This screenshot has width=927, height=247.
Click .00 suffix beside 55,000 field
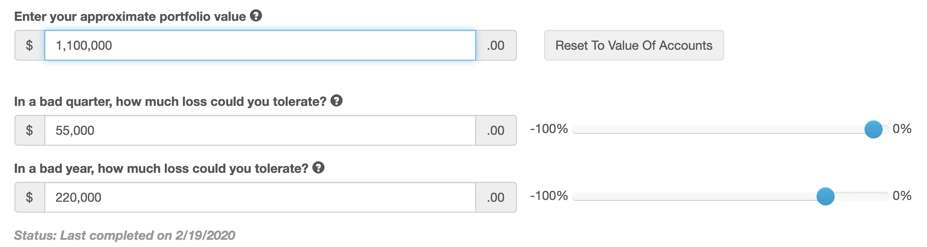[x=496, y=130]
